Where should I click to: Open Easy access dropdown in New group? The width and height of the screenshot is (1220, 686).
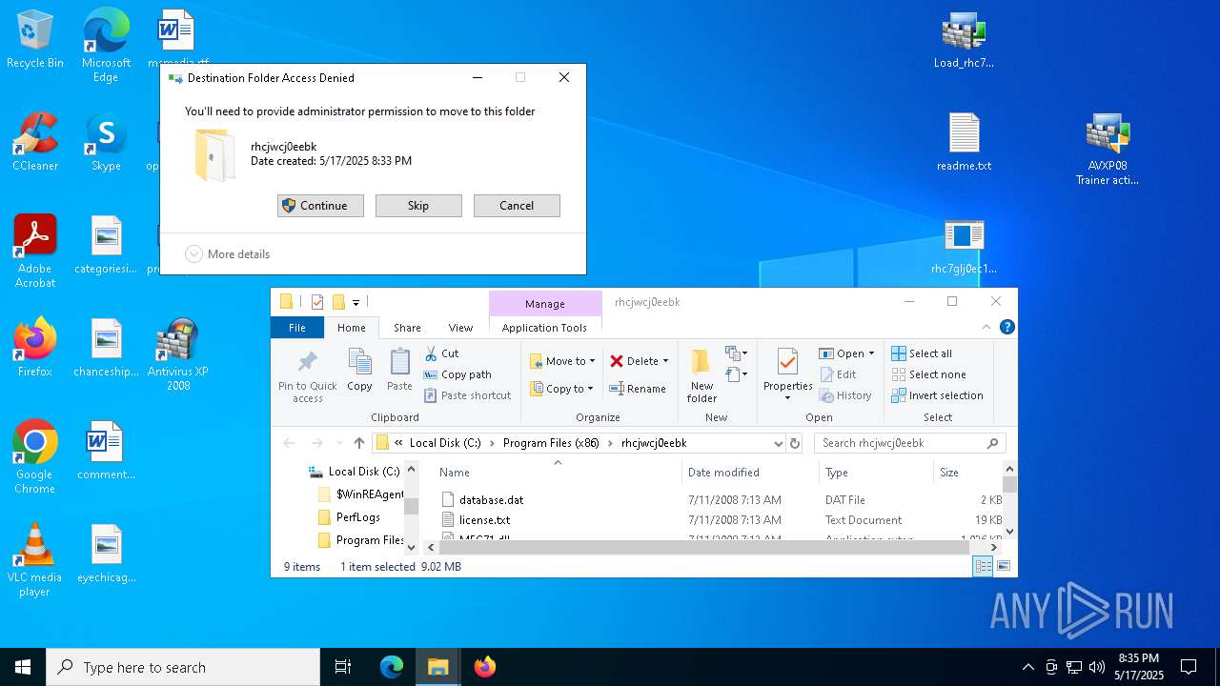[x=736, y=374]
